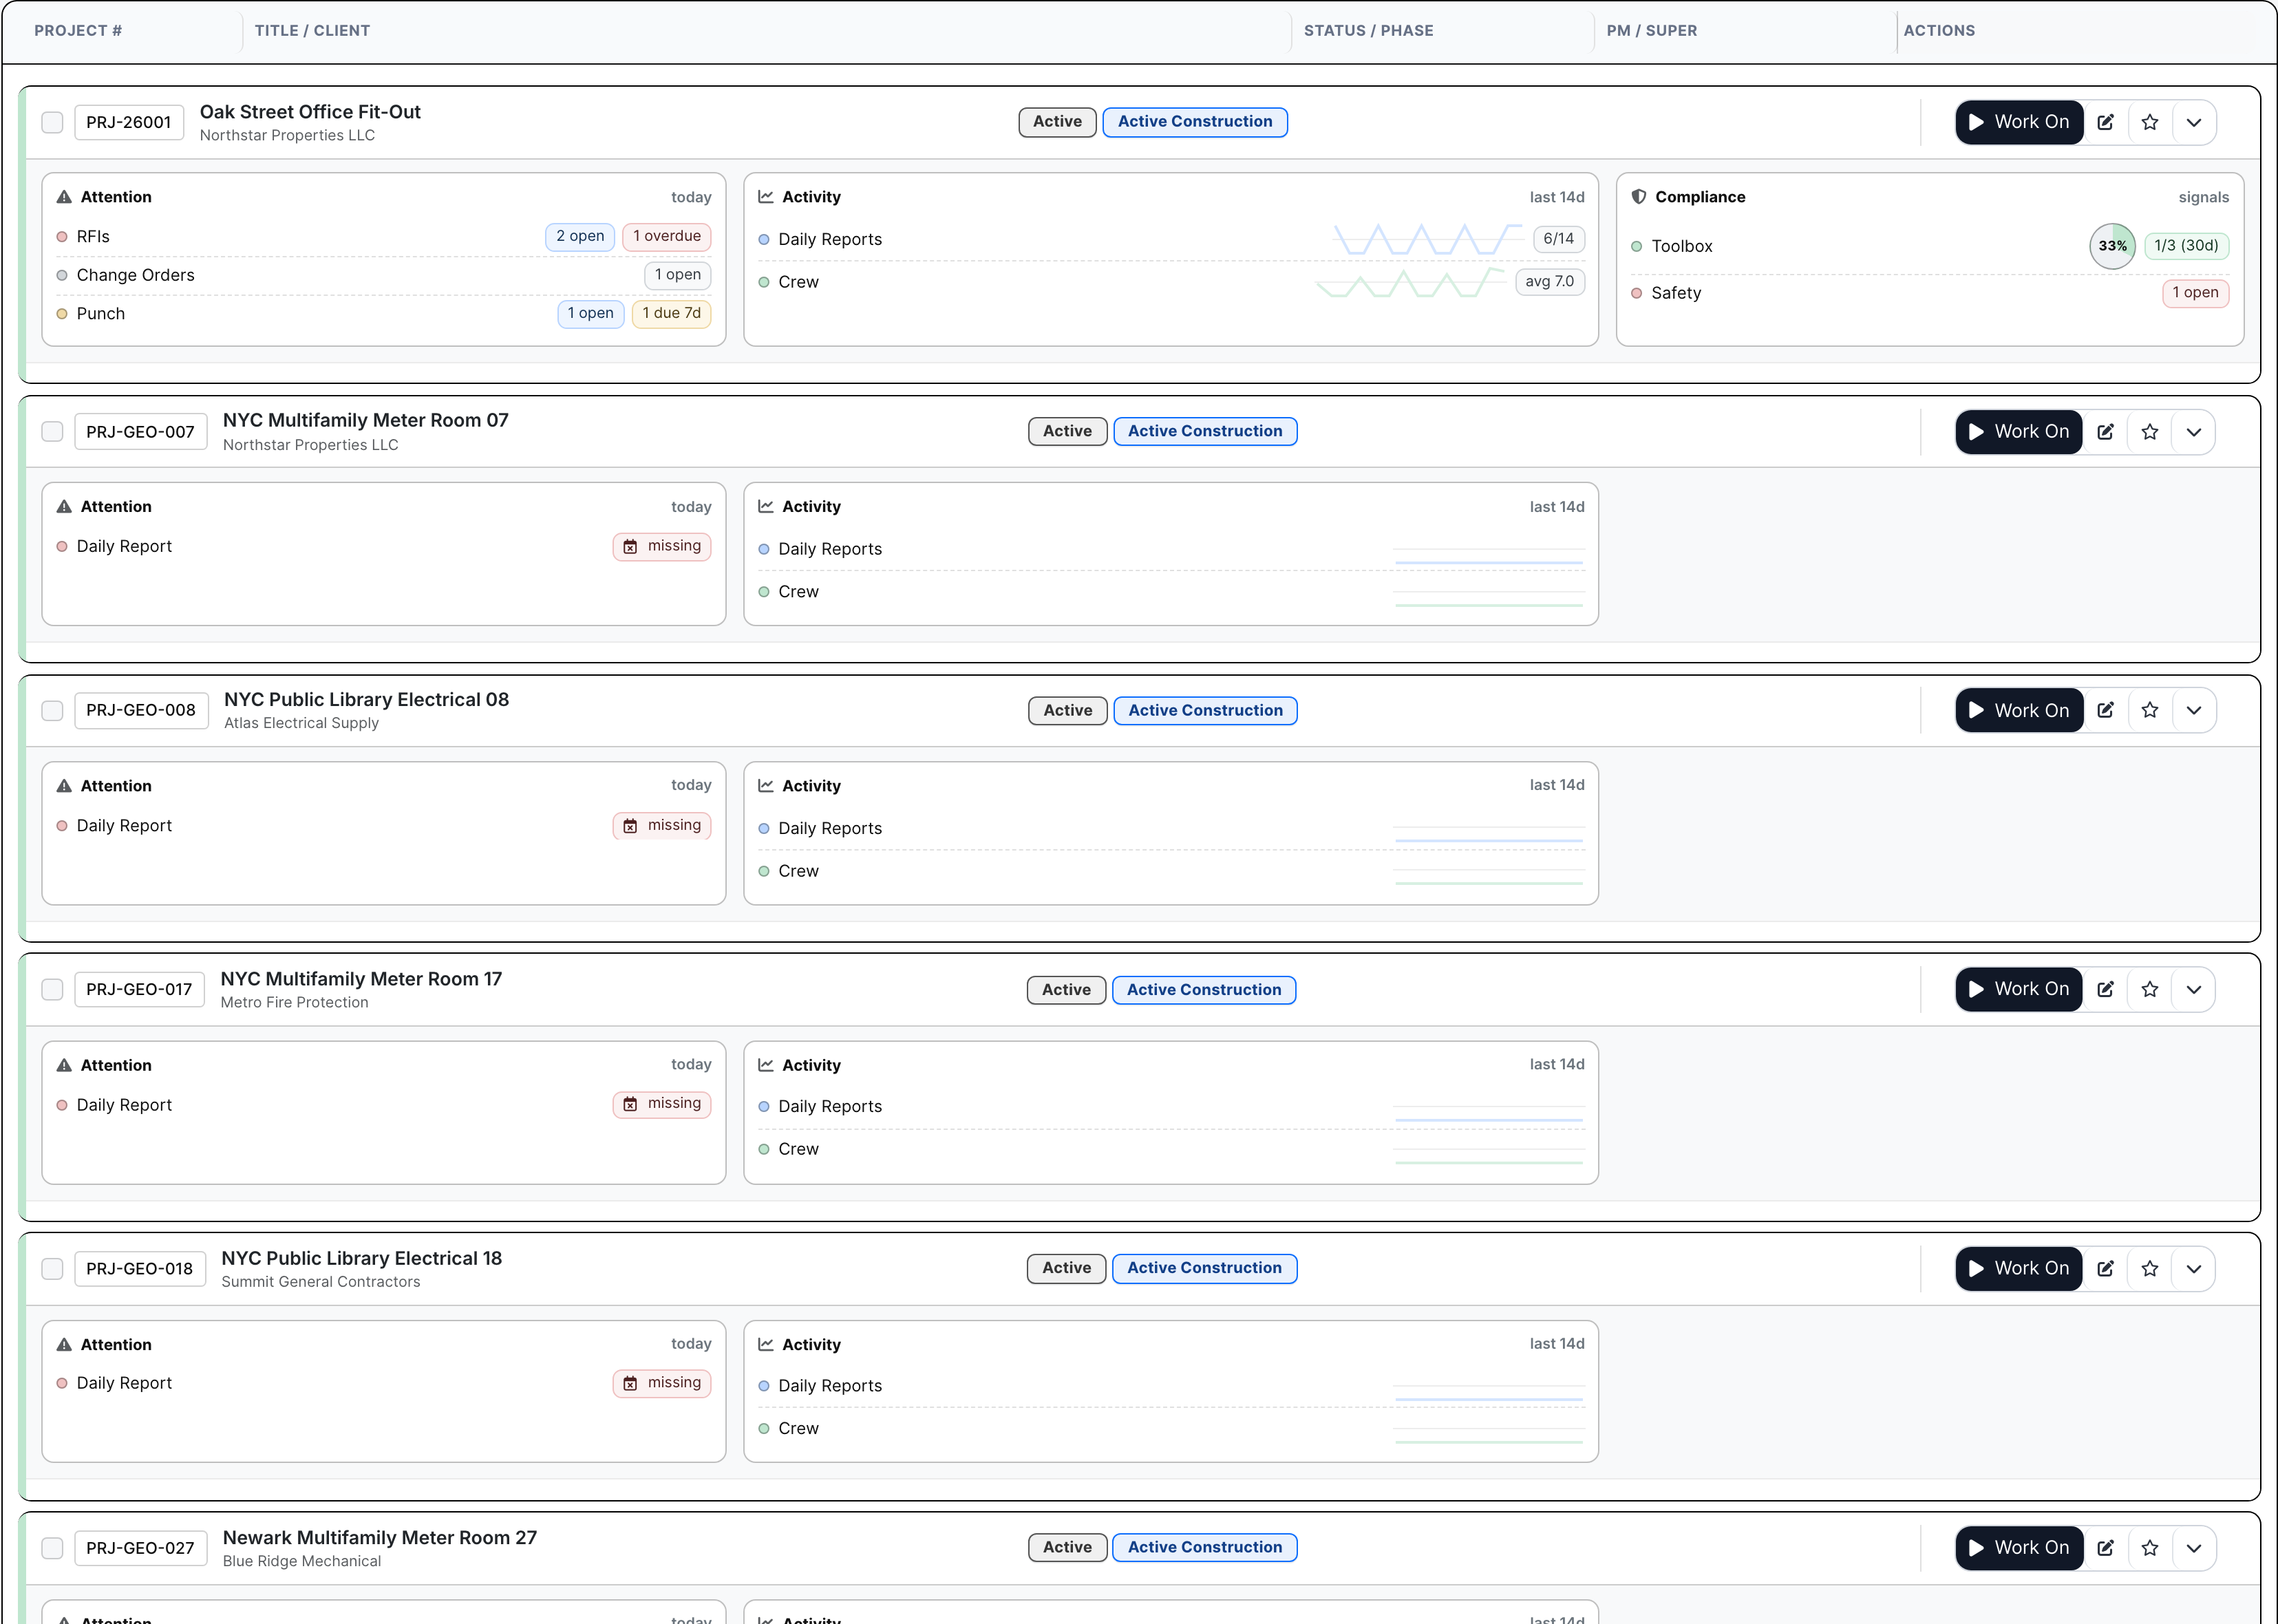Star the Oak Street Office Fit-Out project
Screen dimensions: 2278x1624
(2150, 122)
